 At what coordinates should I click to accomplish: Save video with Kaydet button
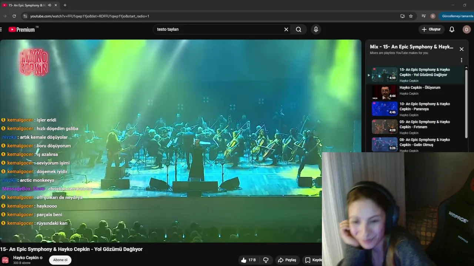point(313,260)
